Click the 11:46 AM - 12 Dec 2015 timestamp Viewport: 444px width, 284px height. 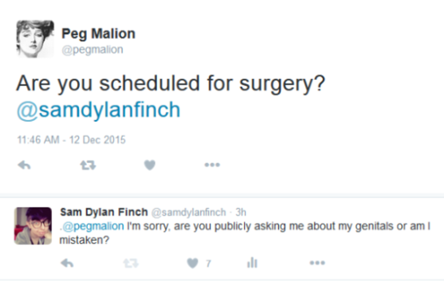click(71, 140)
